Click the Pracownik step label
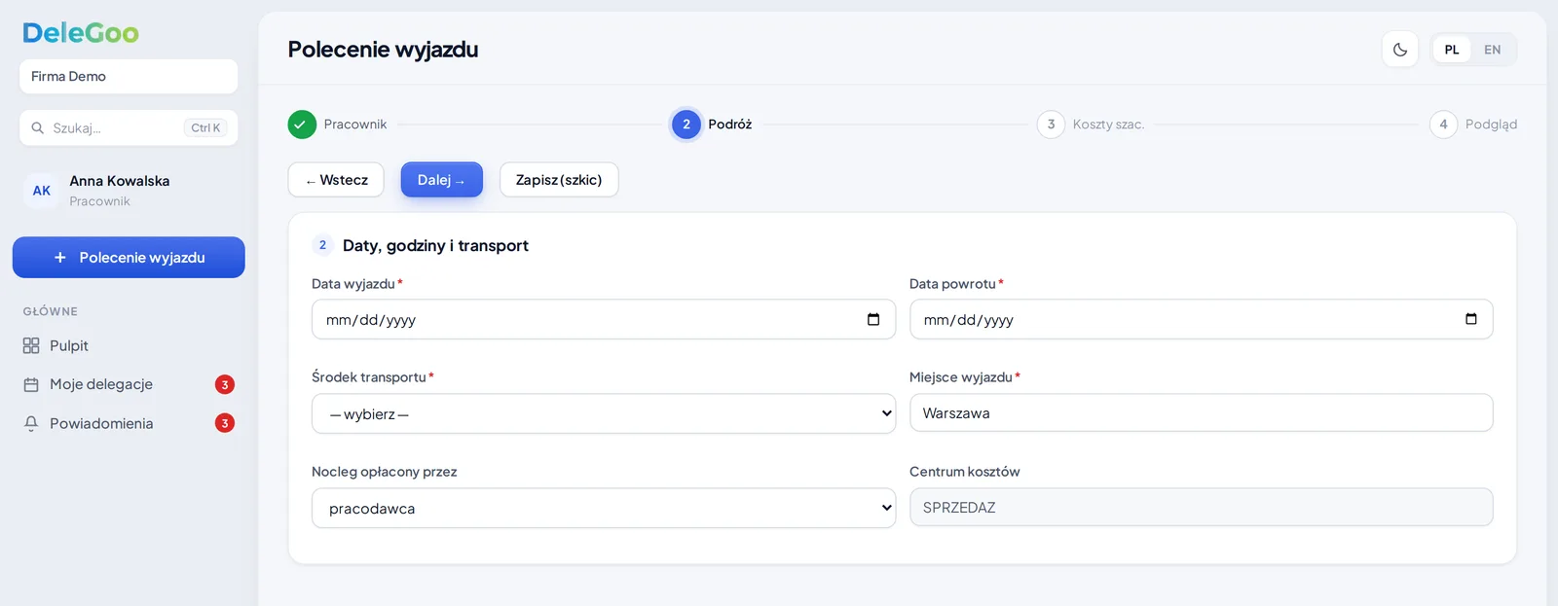Viewport: 1558px width, 606px height. click(x=355, y=125)
